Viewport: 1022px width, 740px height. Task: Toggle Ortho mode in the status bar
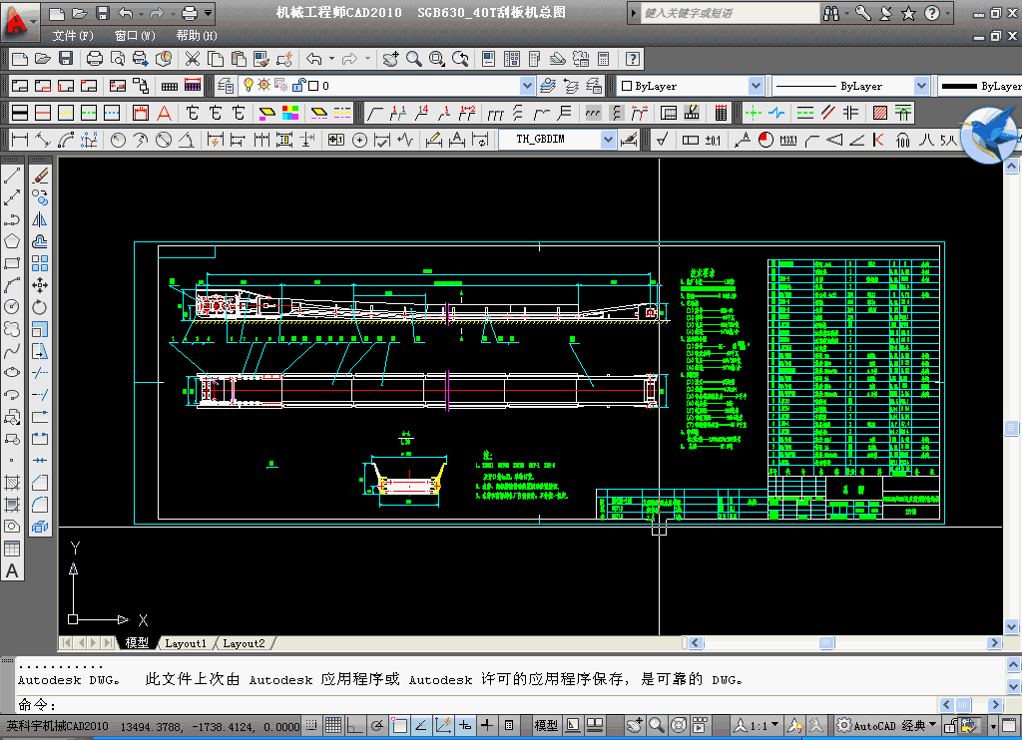[354, 725]
